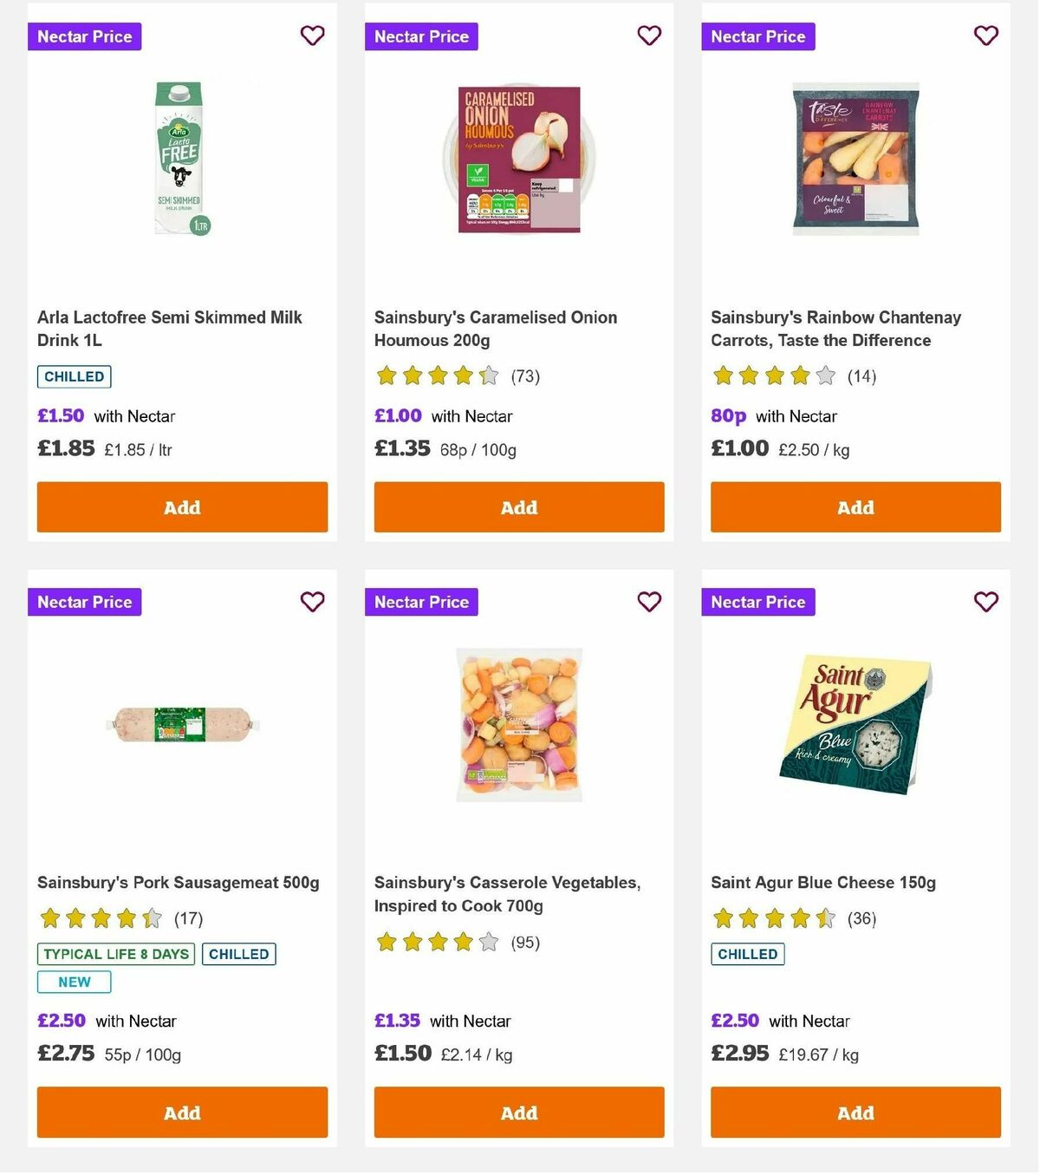Click the heart icon on Caramelised Onion Houmous
Image resolution: width=1040 pixels, height=1175 pixels.
(x=648, y=36)
